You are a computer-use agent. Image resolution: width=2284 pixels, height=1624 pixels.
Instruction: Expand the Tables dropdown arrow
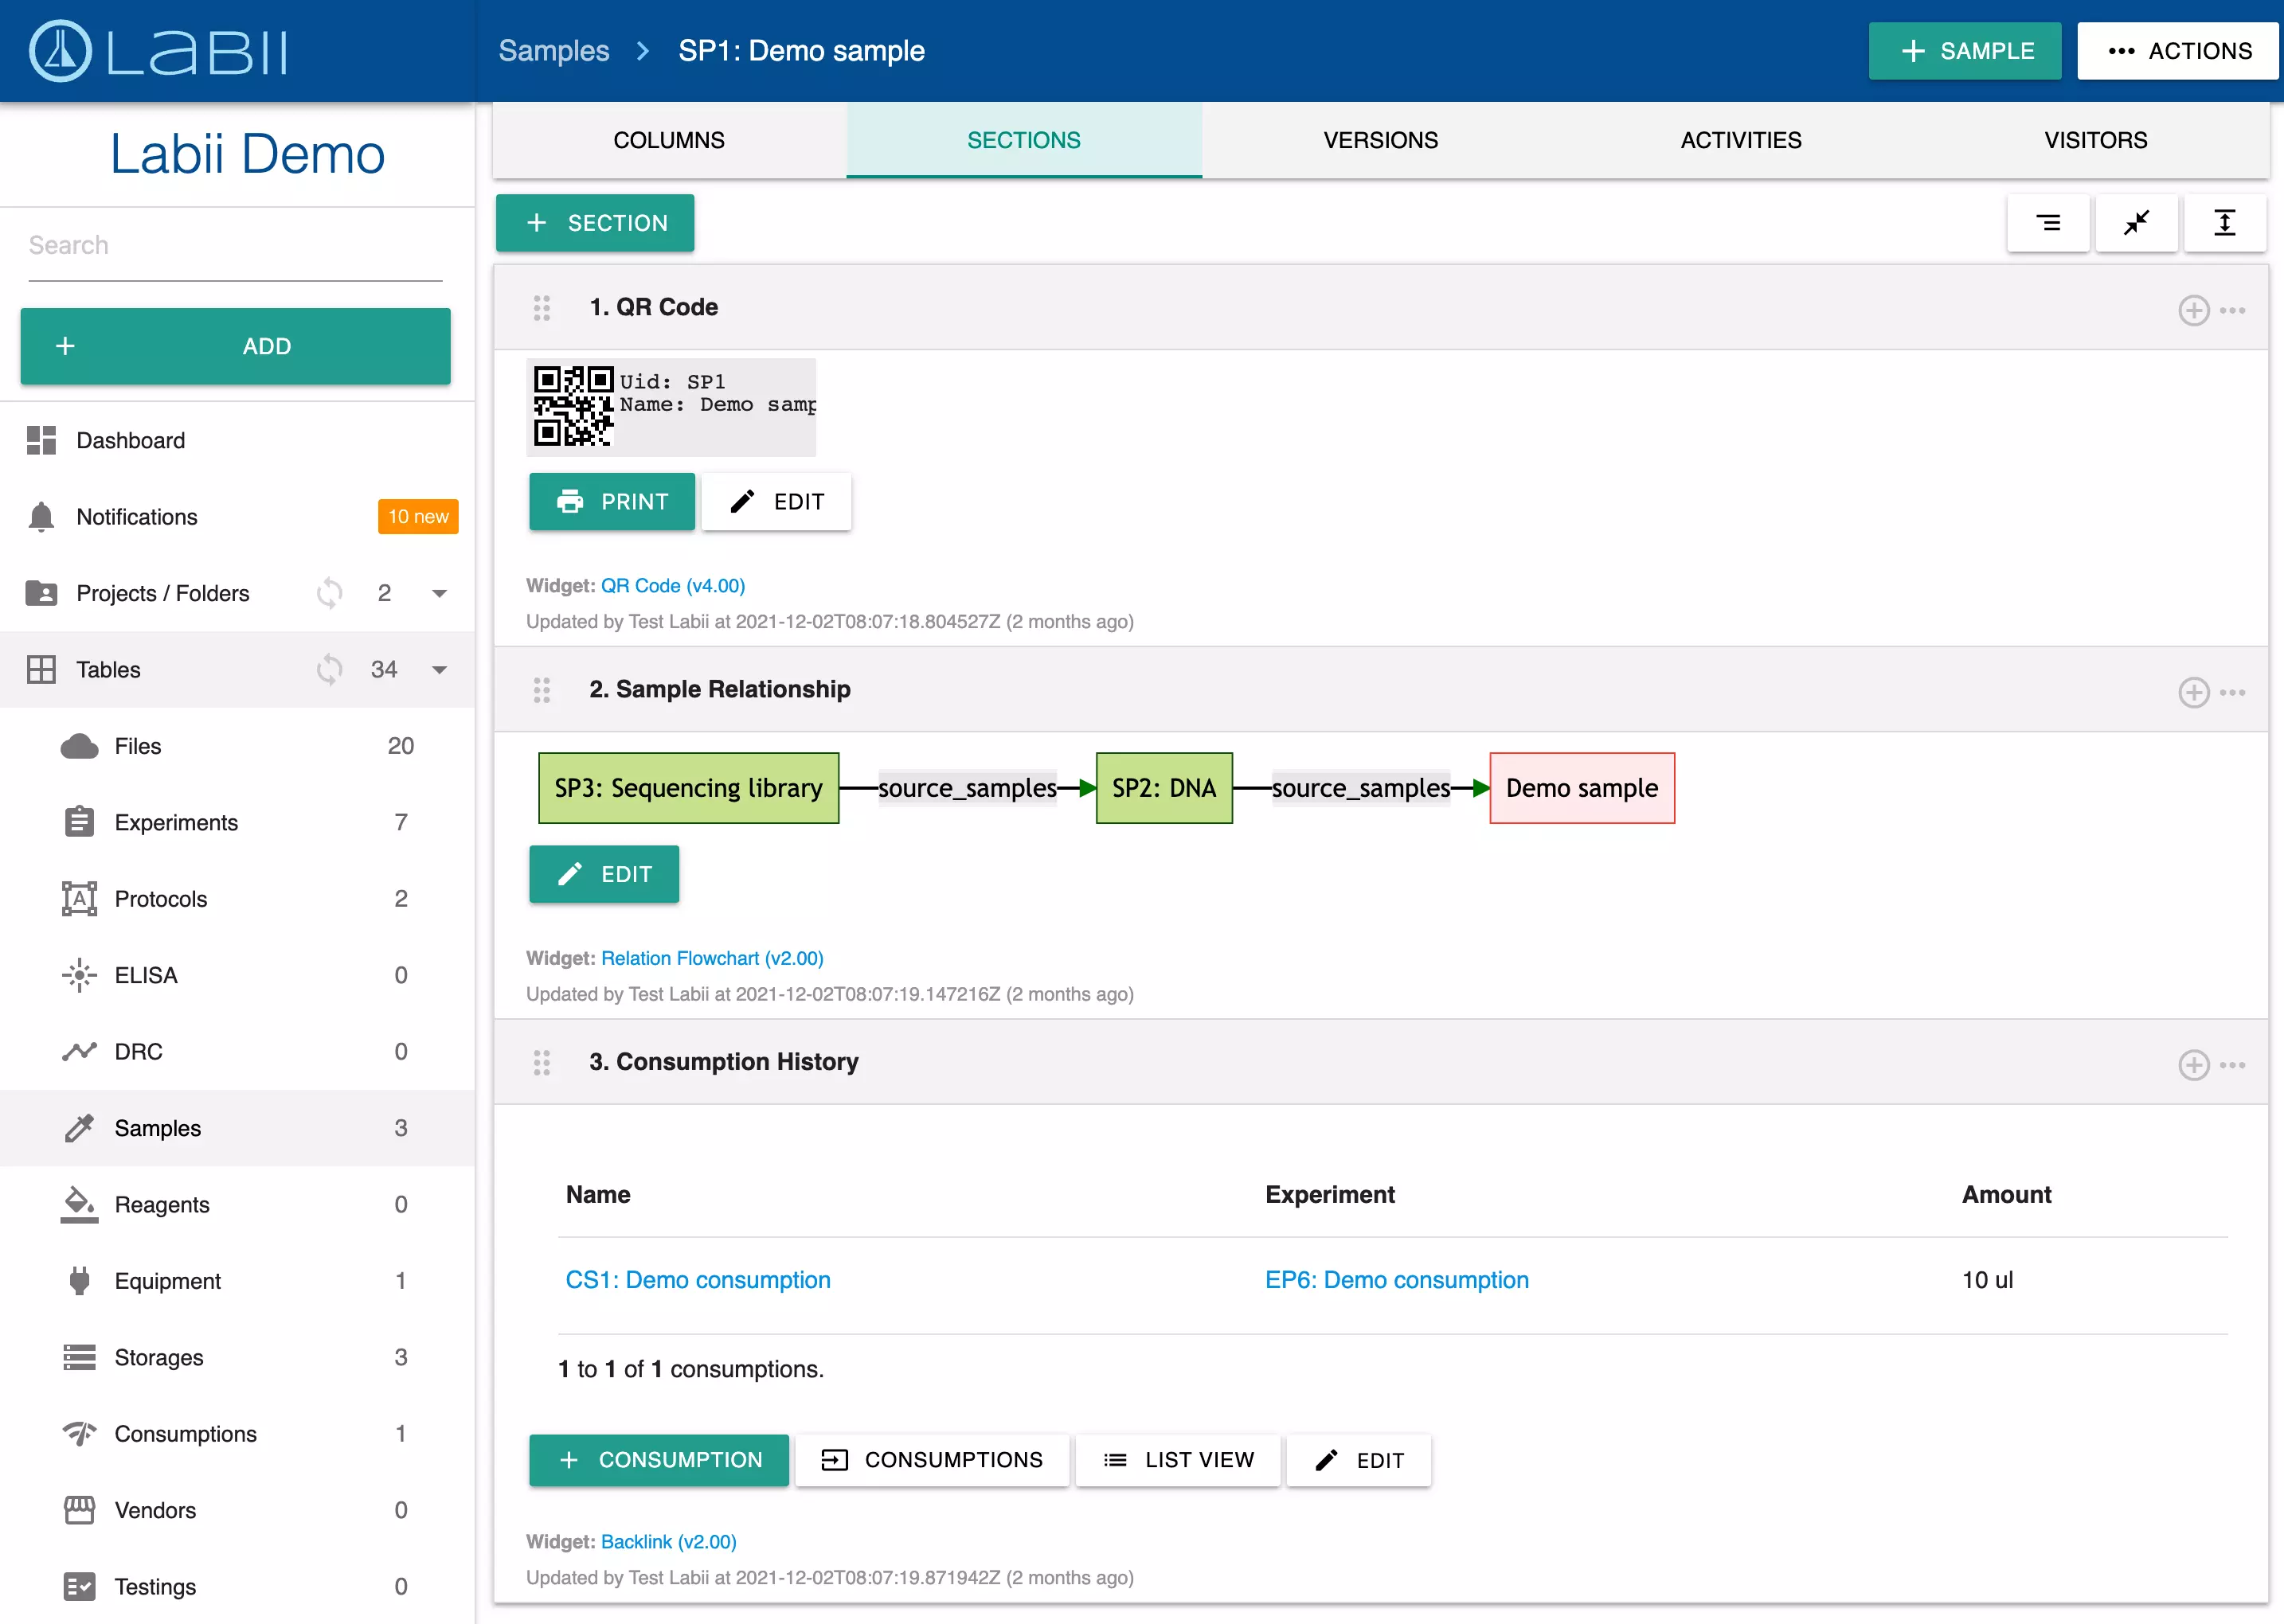point(439,669)
